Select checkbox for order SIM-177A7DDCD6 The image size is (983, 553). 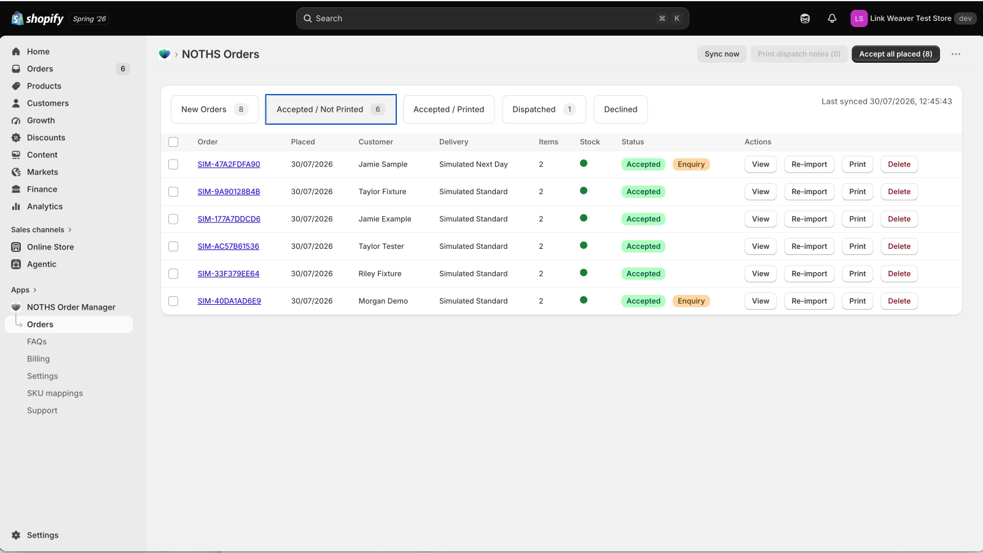pos(173,219)
